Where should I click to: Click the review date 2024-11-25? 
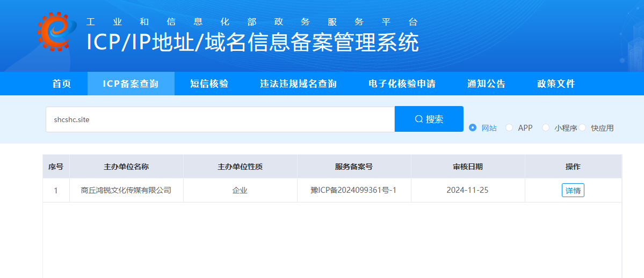[467, 190]
